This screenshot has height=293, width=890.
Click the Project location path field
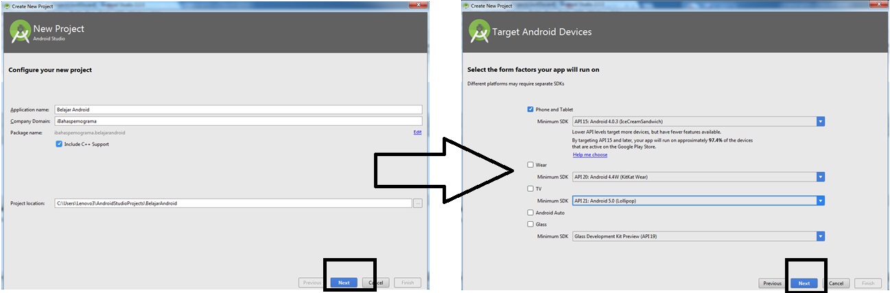click(x=233, y=203)
